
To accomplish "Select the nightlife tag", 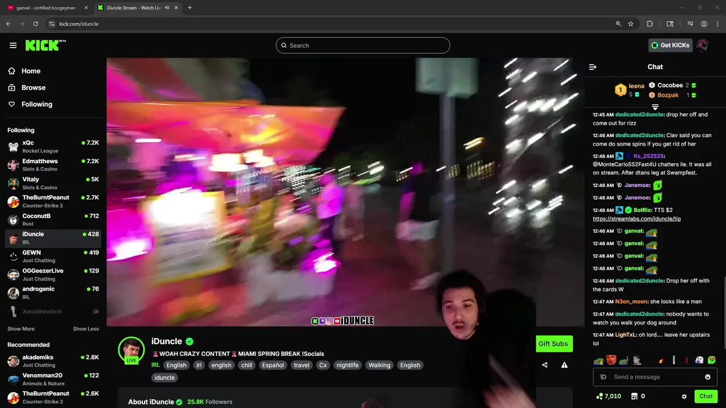I will point(348,365).
